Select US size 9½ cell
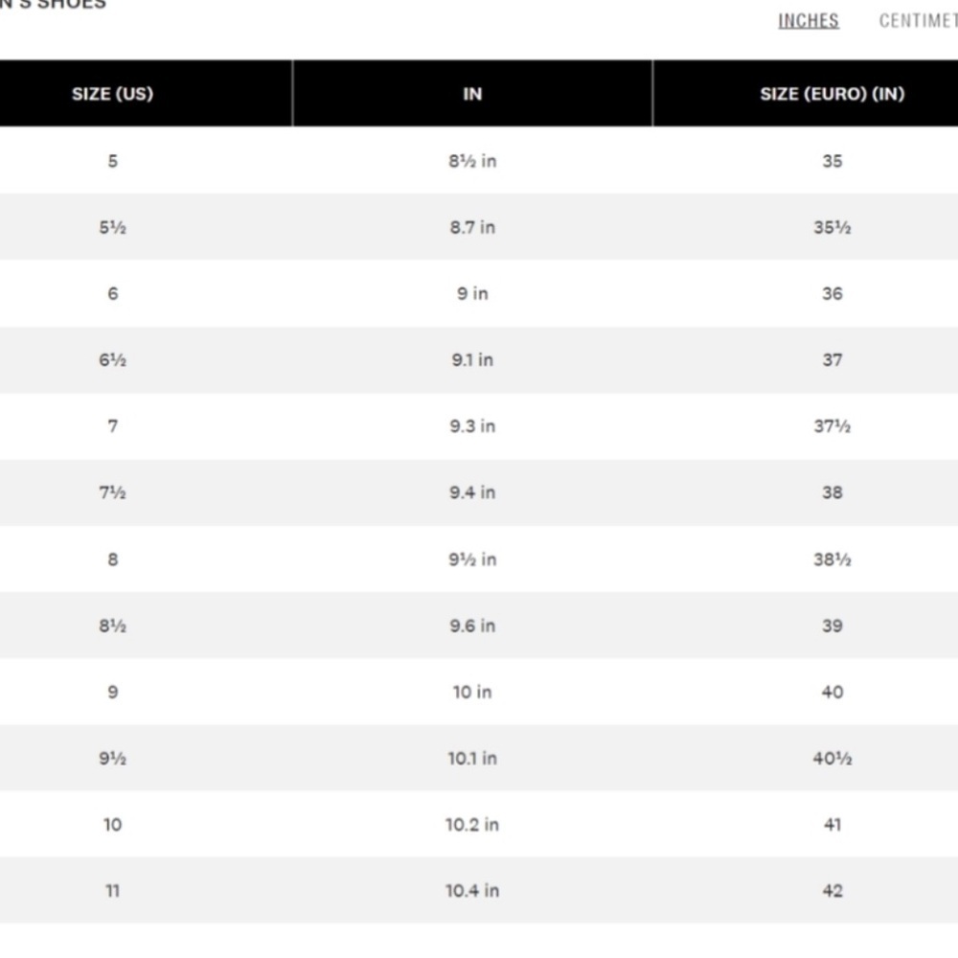 point(112,758)
